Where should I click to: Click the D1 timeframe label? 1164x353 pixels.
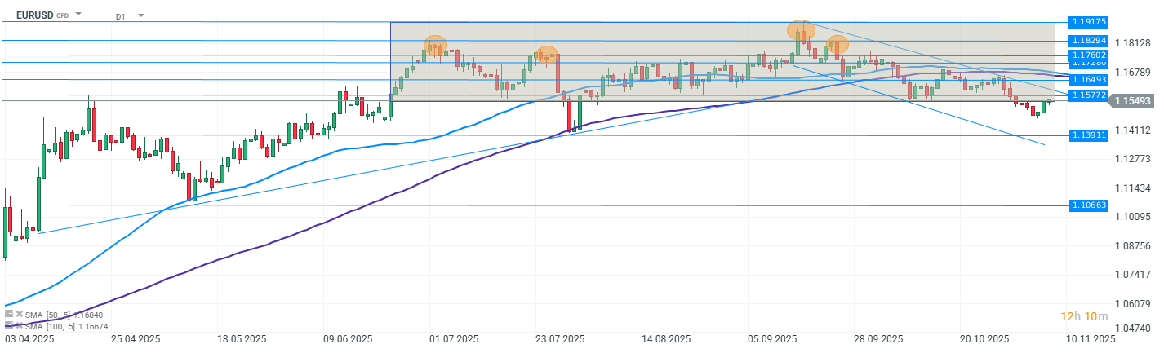point(120,15)
